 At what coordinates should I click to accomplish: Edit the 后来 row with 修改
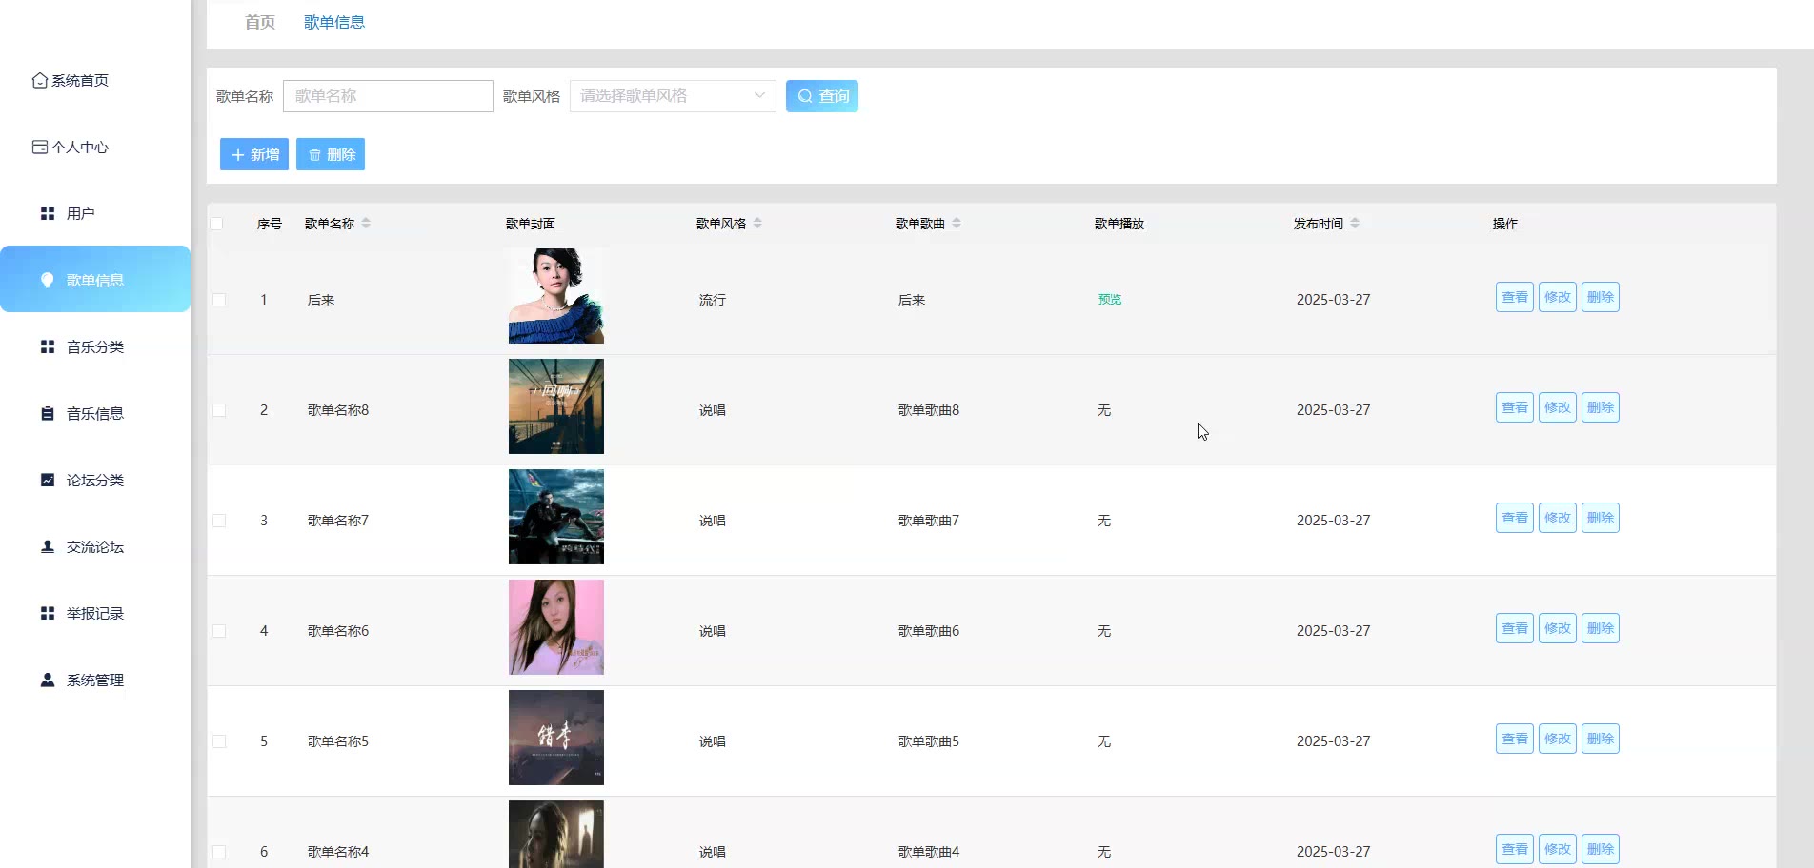tap(1558, 297)
